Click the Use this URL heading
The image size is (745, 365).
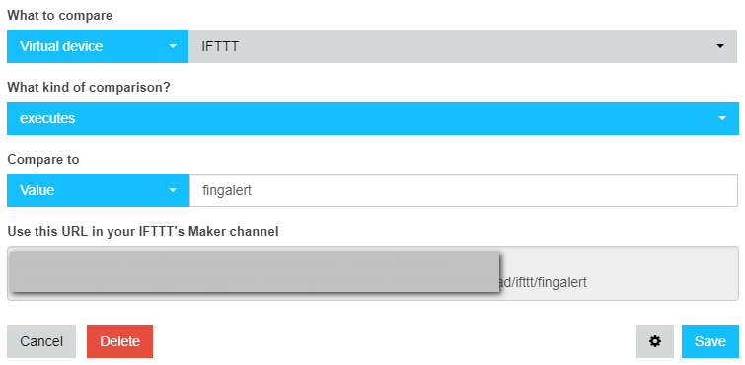point(143,232)
